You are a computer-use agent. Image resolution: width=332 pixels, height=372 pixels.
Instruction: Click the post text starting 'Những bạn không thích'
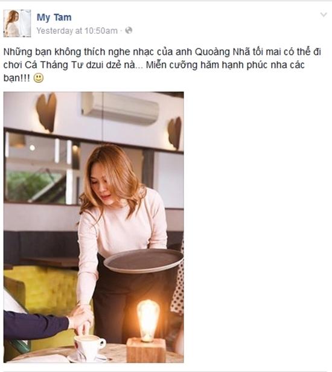[162, 65]
